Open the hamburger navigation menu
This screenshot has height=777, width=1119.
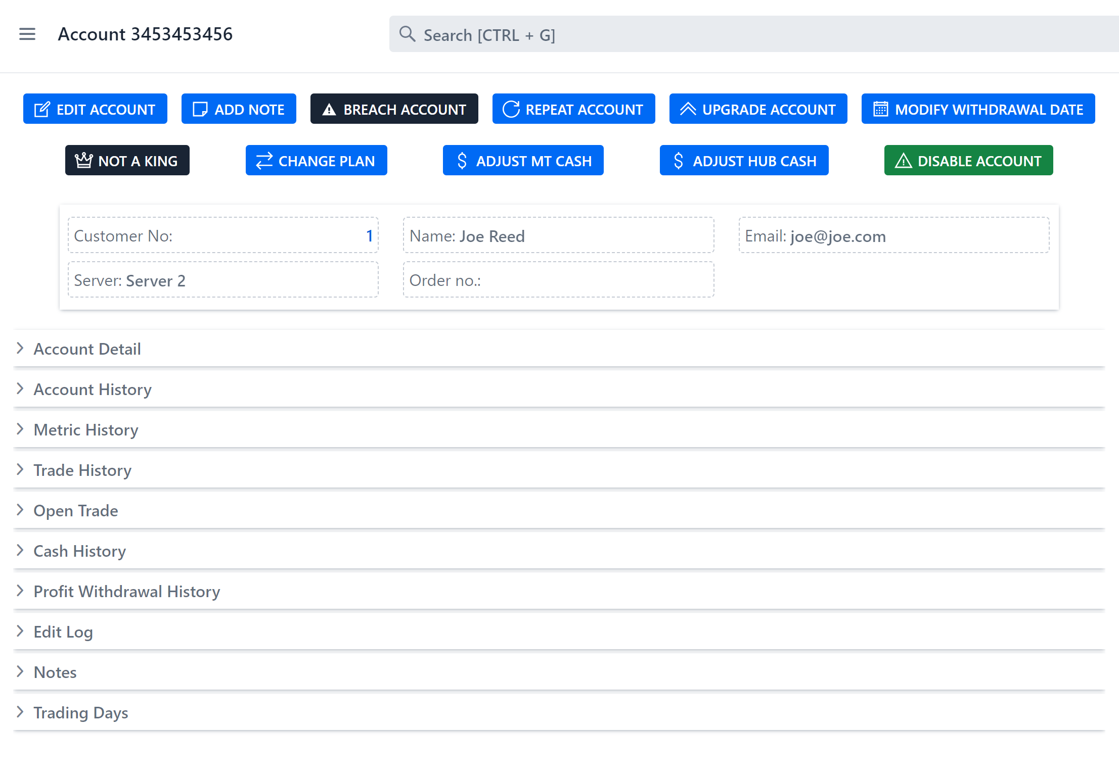[27, 34]
